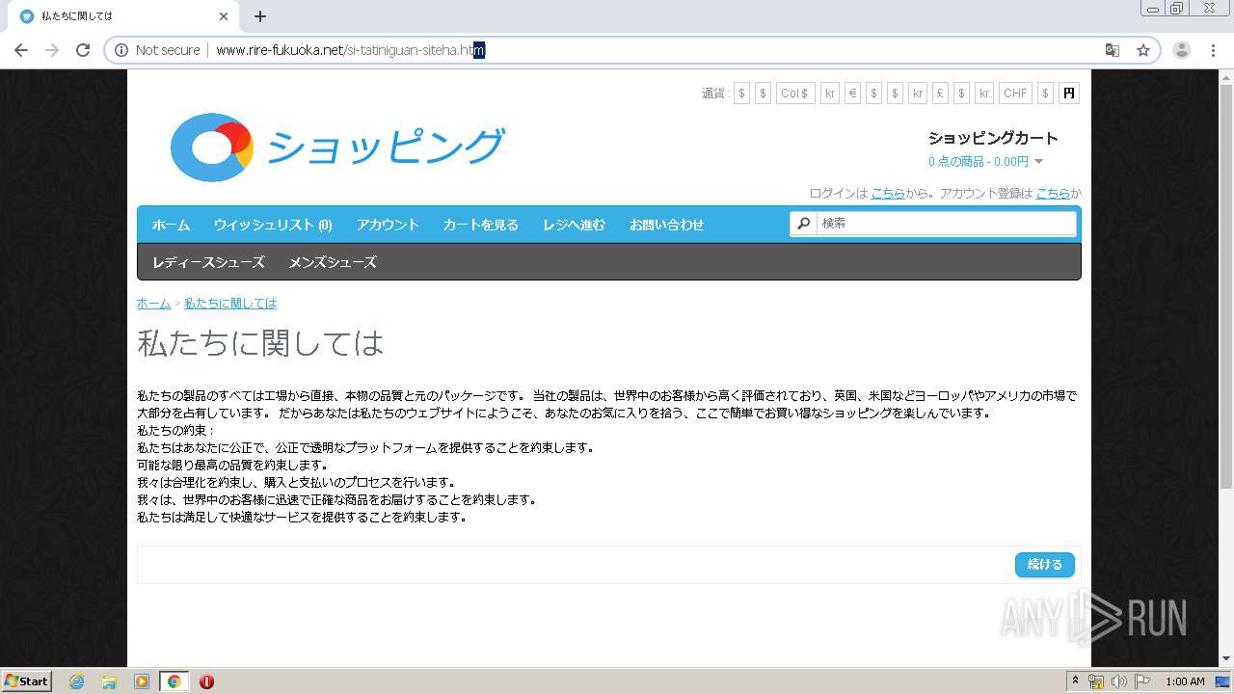
Task: Open Chrome three-dot menu
Action: [x=1213, y=50]
